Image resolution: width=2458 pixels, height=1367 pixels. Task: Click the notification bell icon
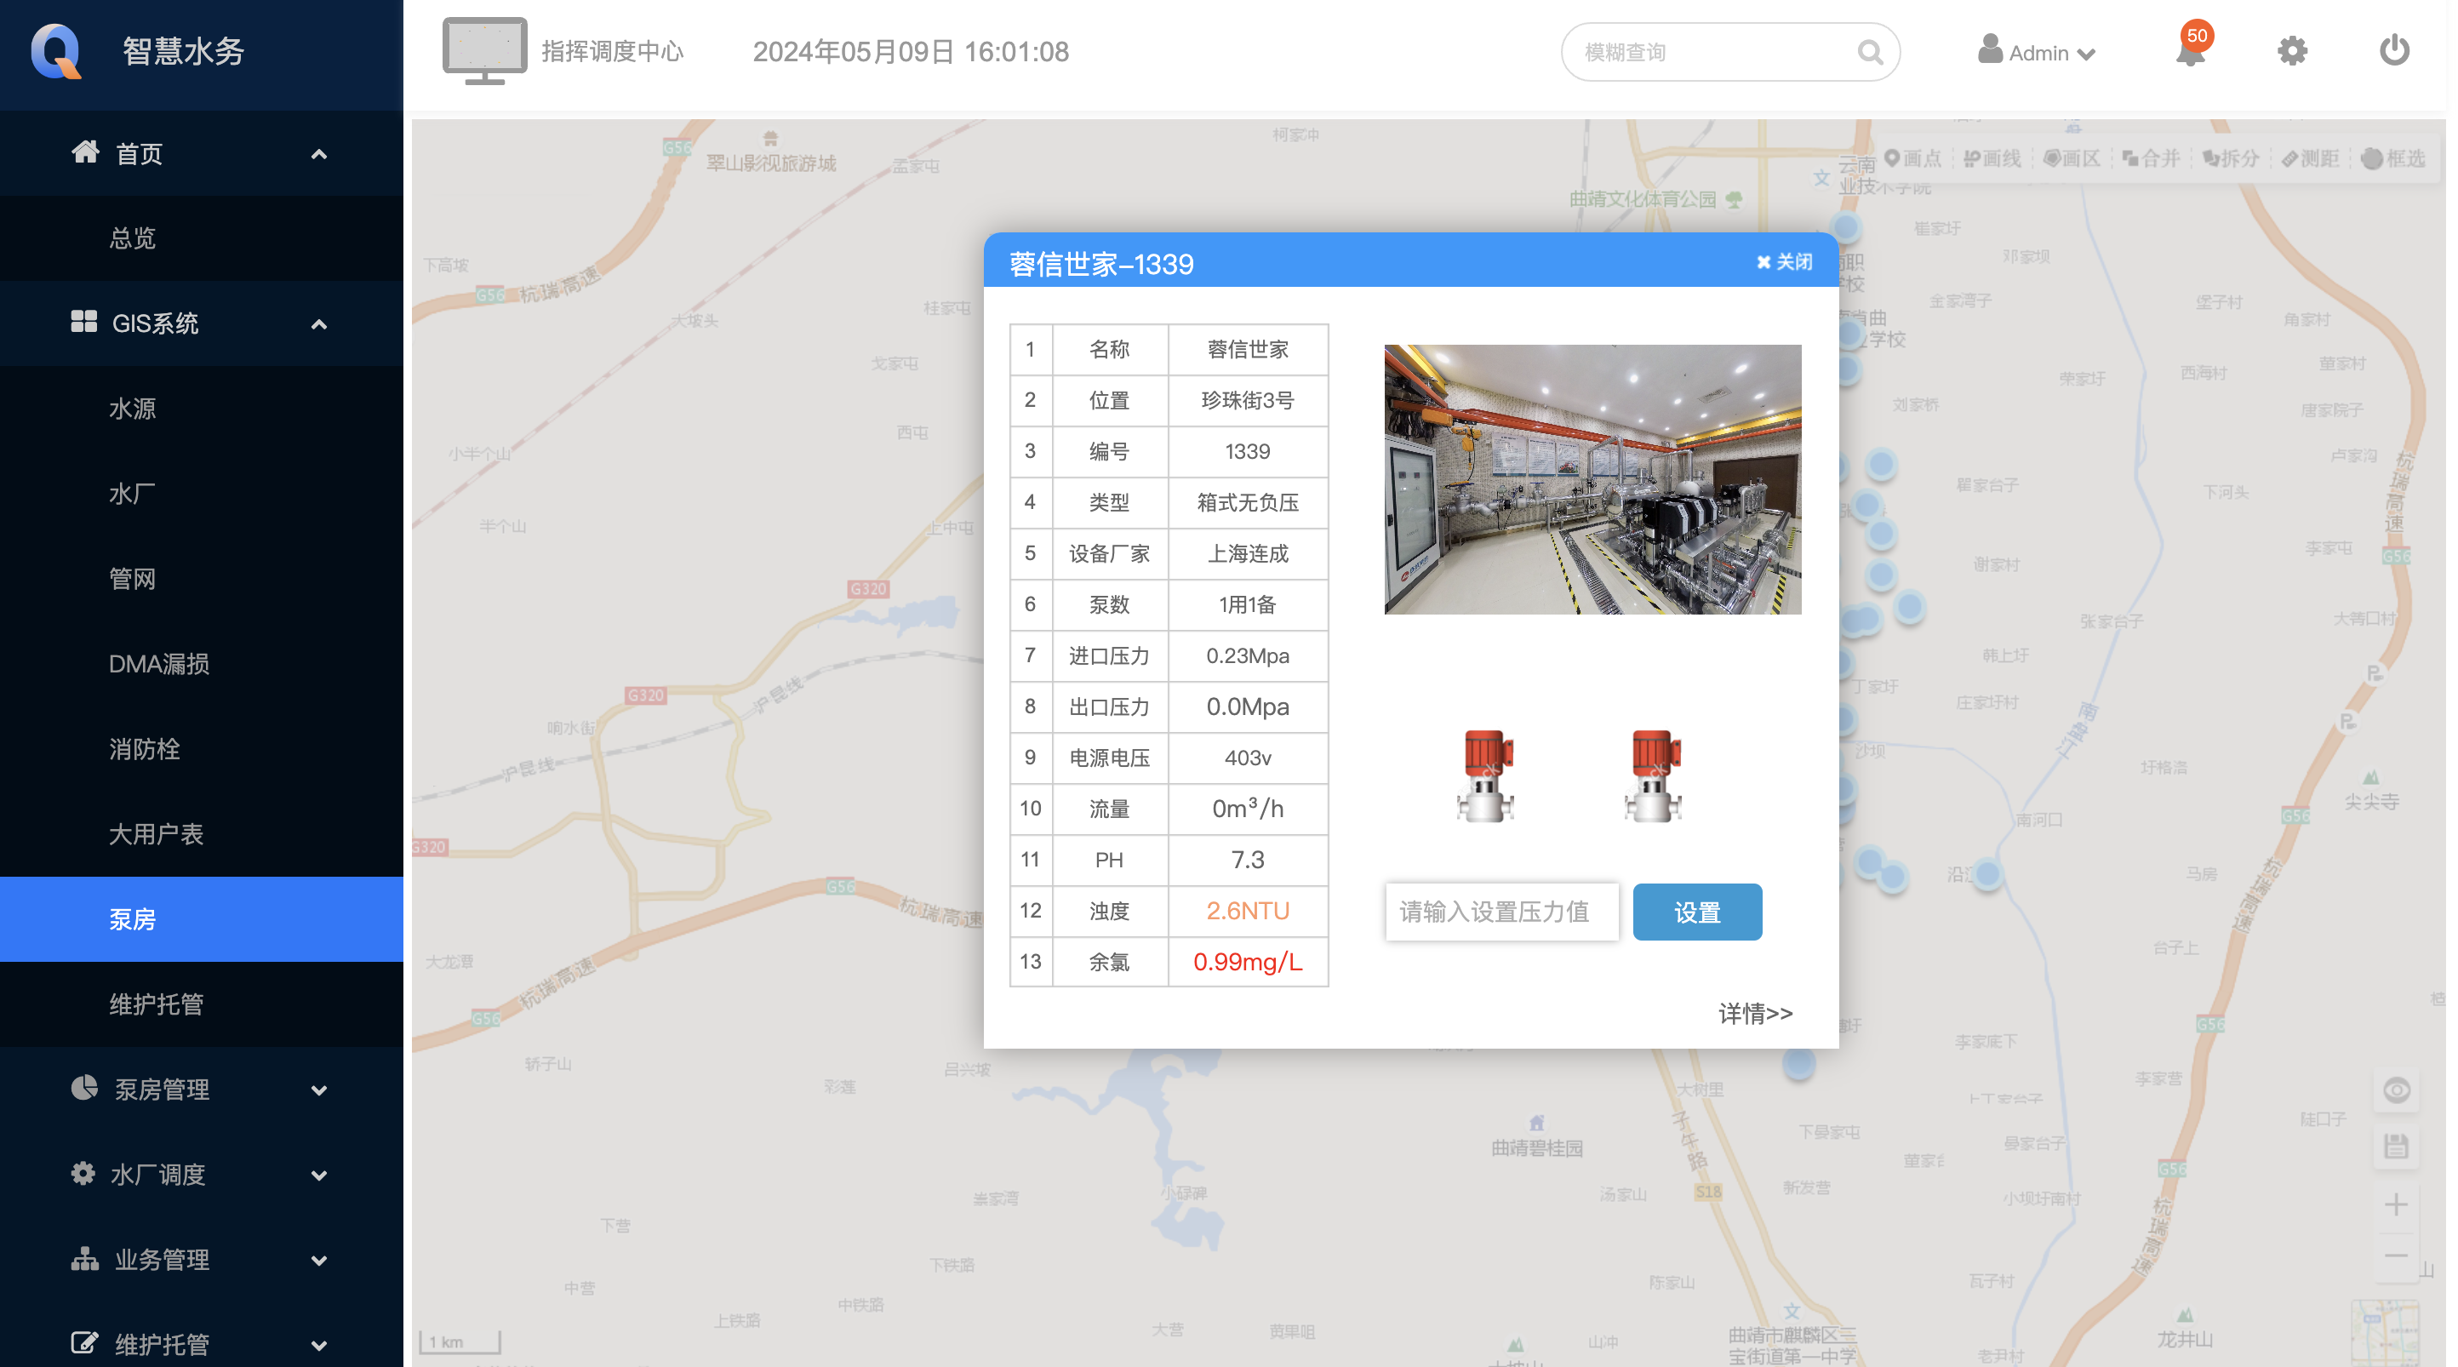click(x=2190, y=53)
